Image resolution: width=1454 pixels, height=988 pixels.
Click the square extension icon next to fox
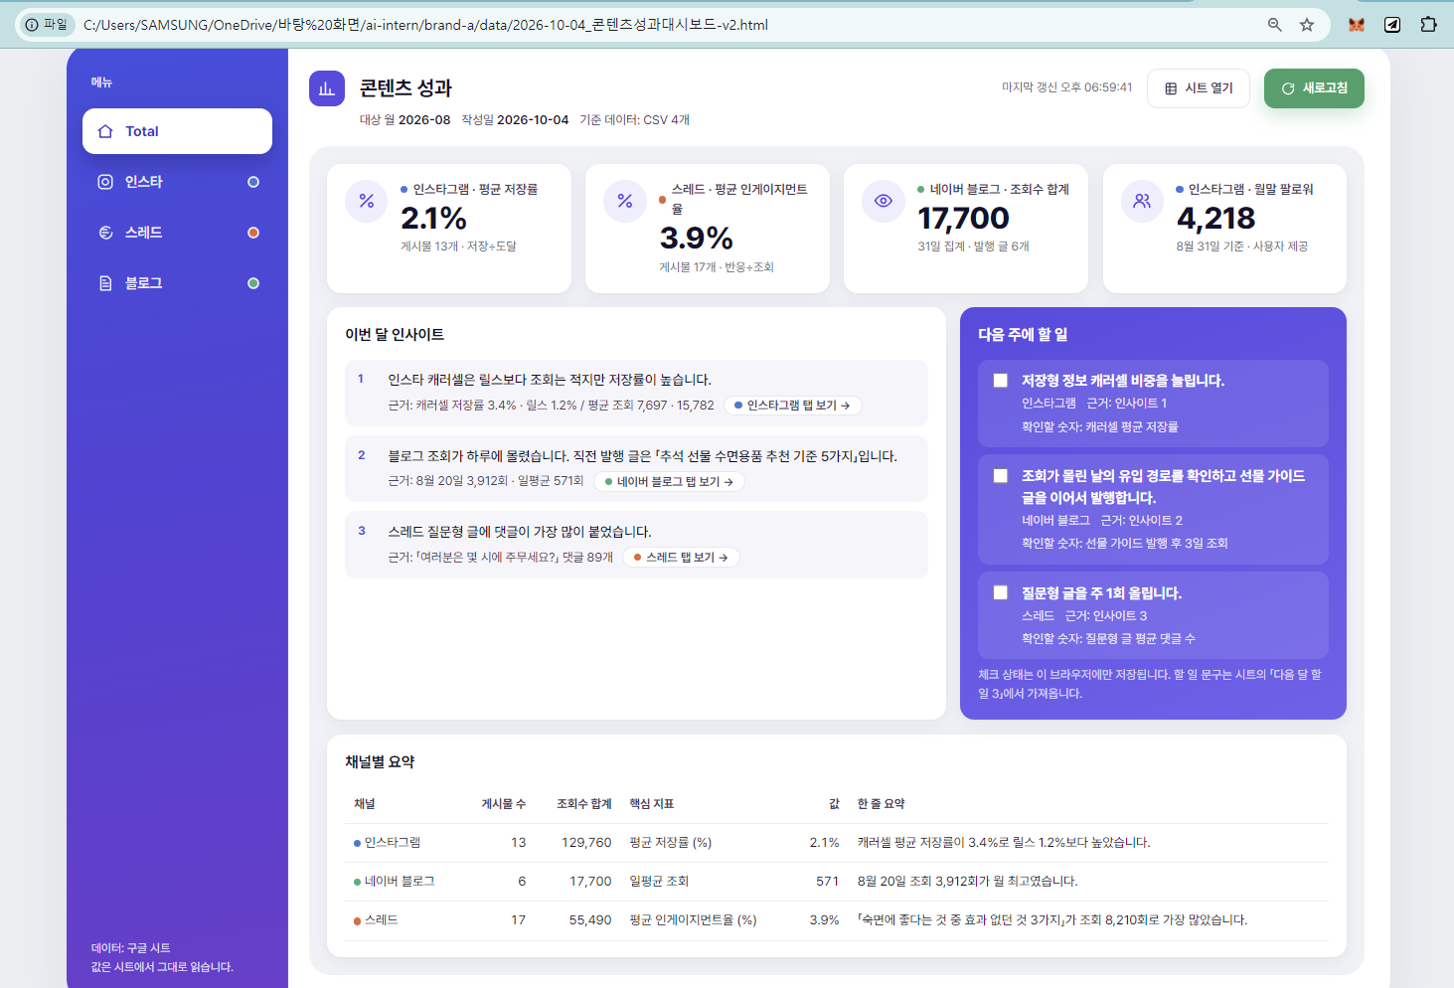pyautogui.click(x=1392, y=25)
